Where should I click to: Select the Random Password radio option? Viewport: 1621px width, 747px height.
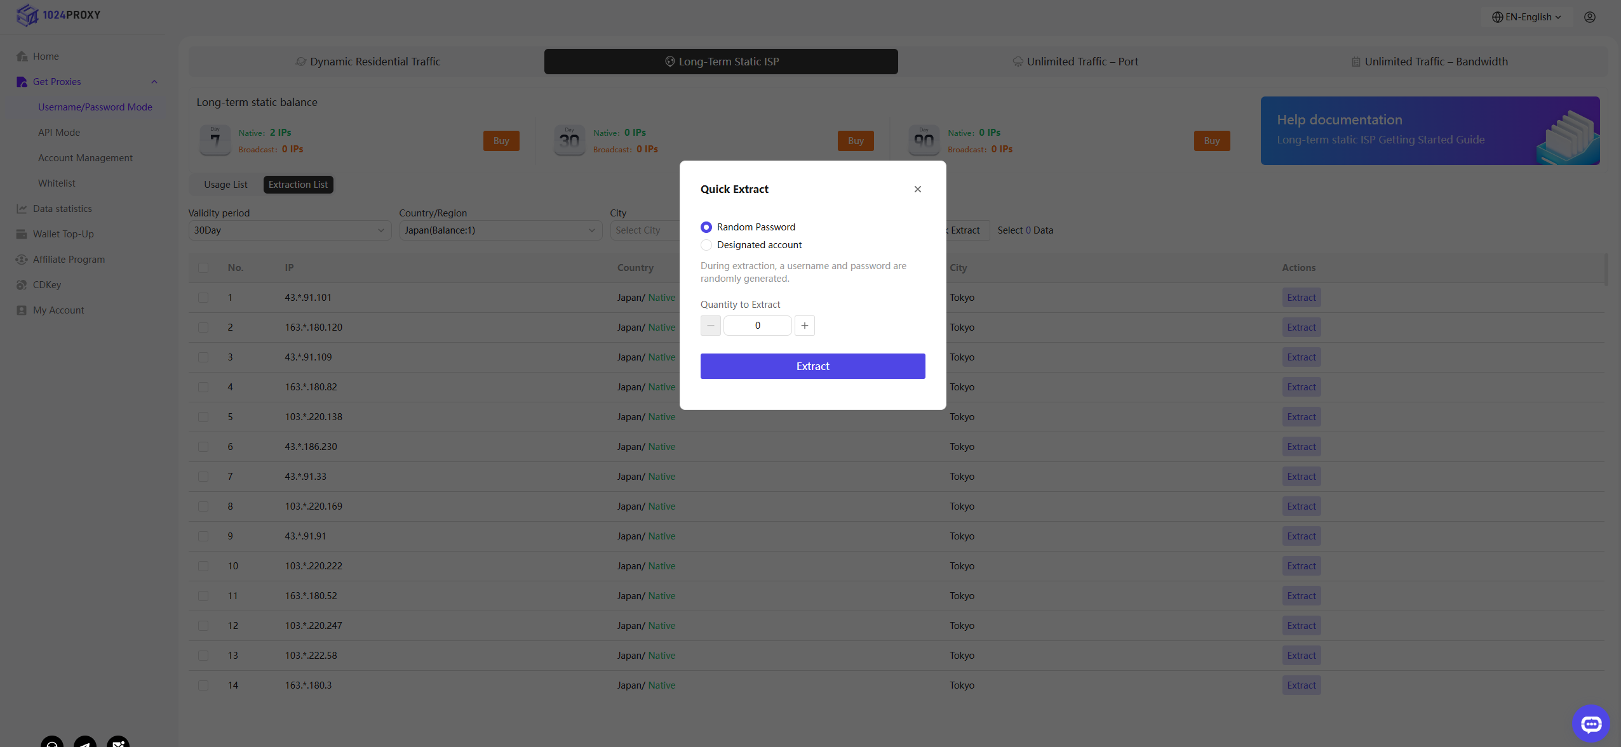(x=706, y=227)
